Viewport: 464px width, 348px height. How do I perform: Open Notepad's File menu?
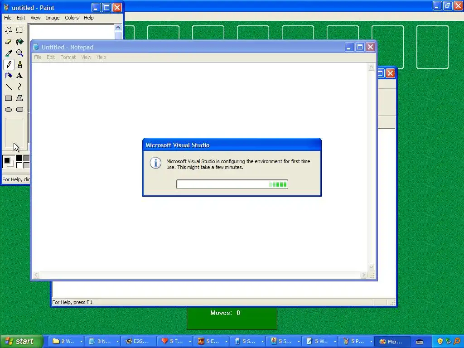coord(38,57)
